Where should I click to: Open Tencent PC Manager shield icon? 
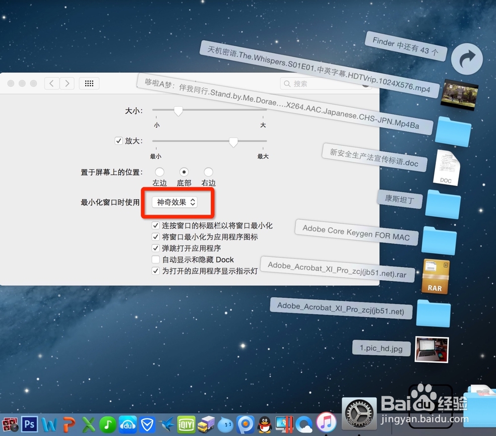coord(147,425)
